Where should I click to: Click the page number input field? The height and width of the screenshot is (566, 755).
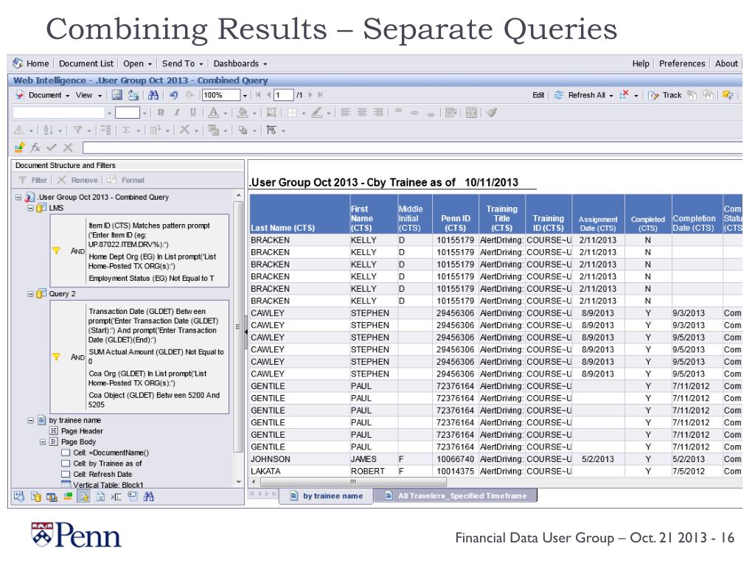click(283, 95)
